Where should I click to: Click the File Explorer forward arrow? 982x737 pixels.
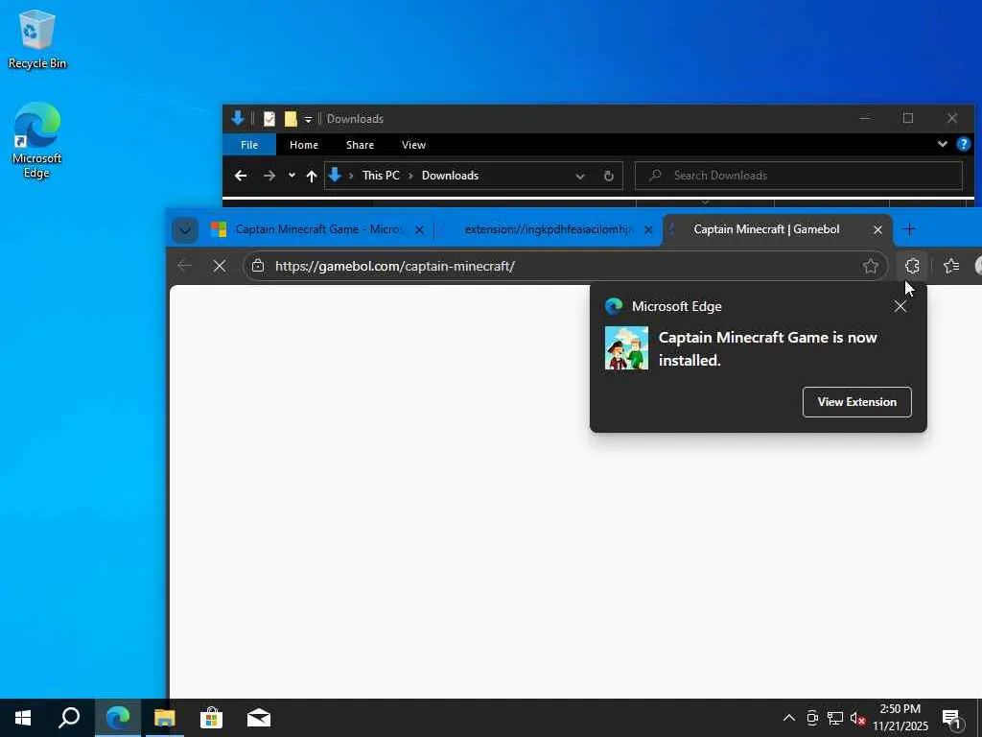(x=269, y=177)
